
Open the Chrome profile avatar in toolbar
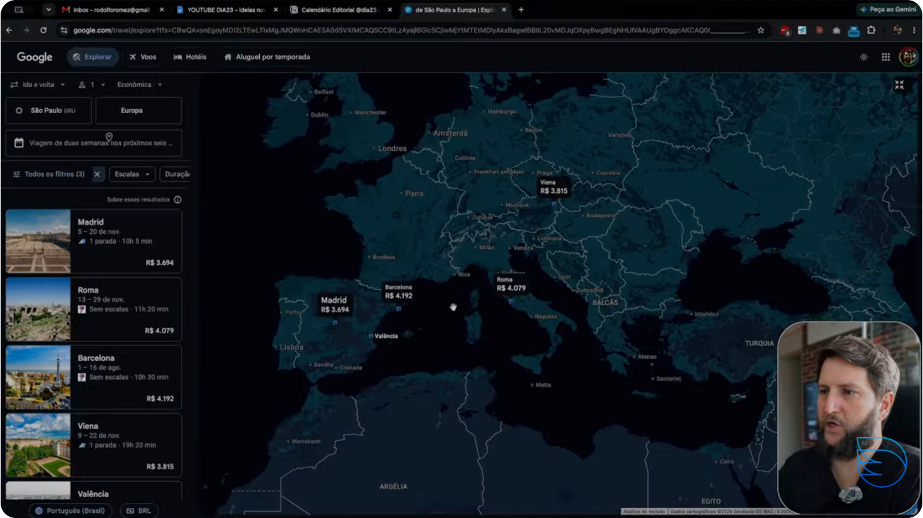(x=897, y=30)
